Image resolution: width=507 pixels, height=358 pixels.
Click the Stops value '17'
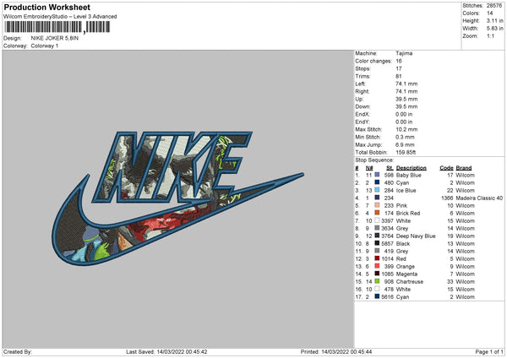[399, 68]
